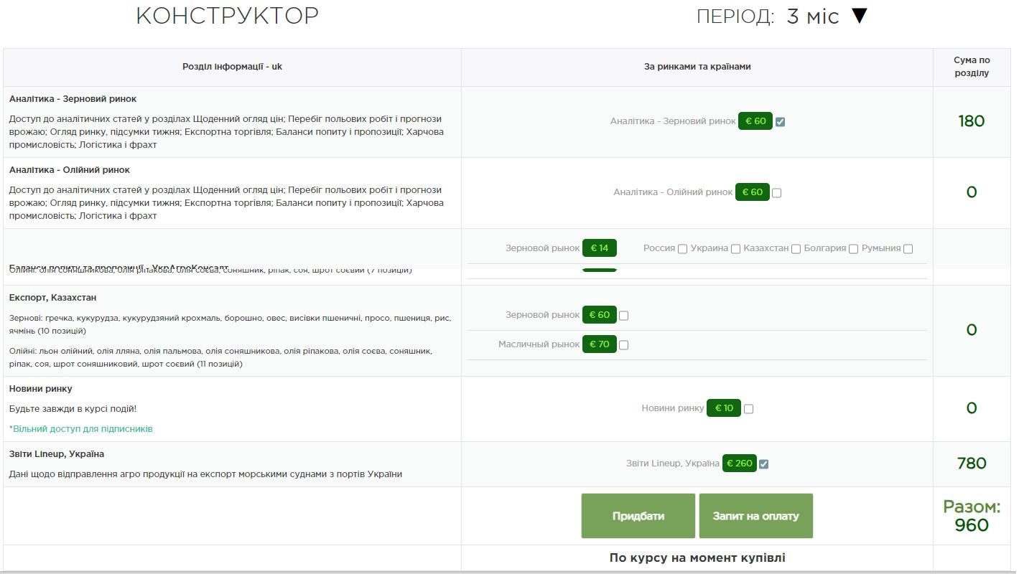Click the € 14 Зерновой рынок price badge

click(599, 248)
